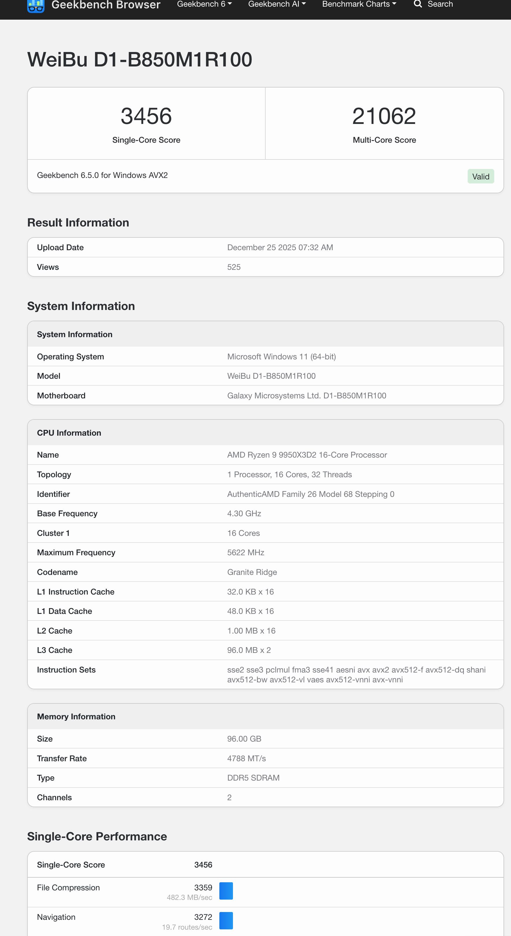Click memory type DDR5 SDRAM

253,778
